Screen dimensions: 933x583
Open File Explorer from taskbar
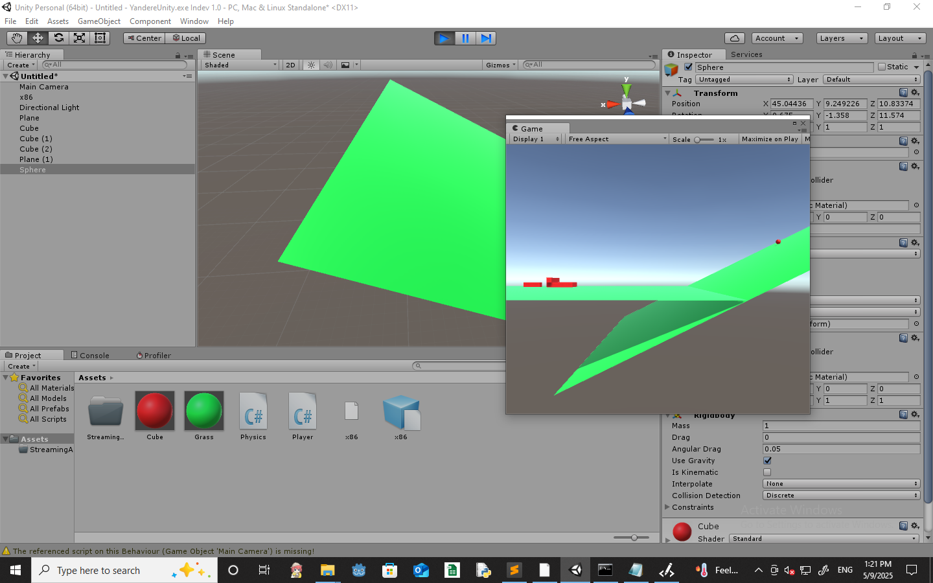point(327,570)
